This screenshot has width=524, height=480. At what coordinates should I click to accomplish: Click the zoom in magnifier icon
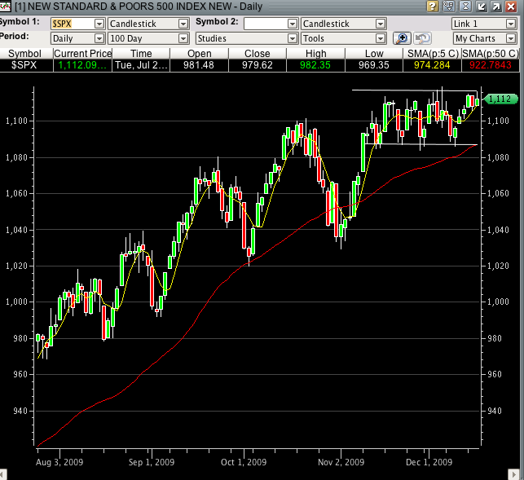coord(402,38)
